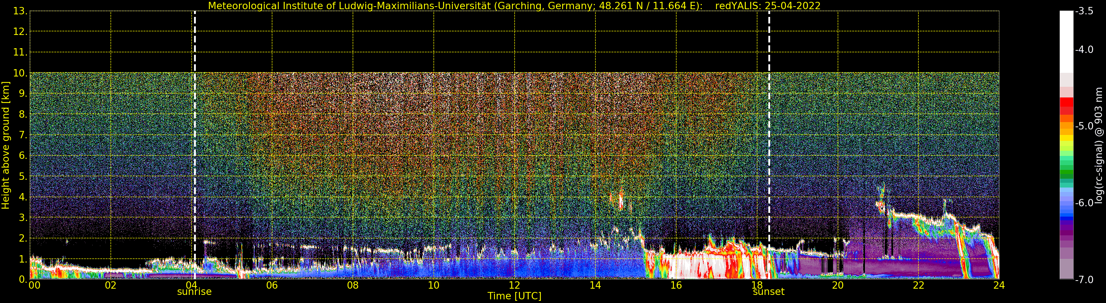Click the purple section of the colorbar
This screenshot has width=1106, height=303.
pyautogui.click(x=1066, y=234)
